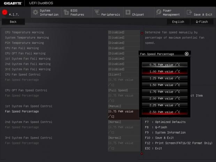Choose 2.25 PWM value option
Image resolution: width=216 pixels, height=162 pixels.
165,105
